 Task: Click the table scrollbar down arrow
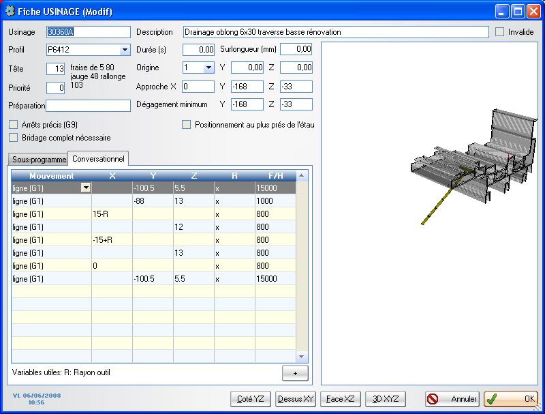click(x=301, y=357)
